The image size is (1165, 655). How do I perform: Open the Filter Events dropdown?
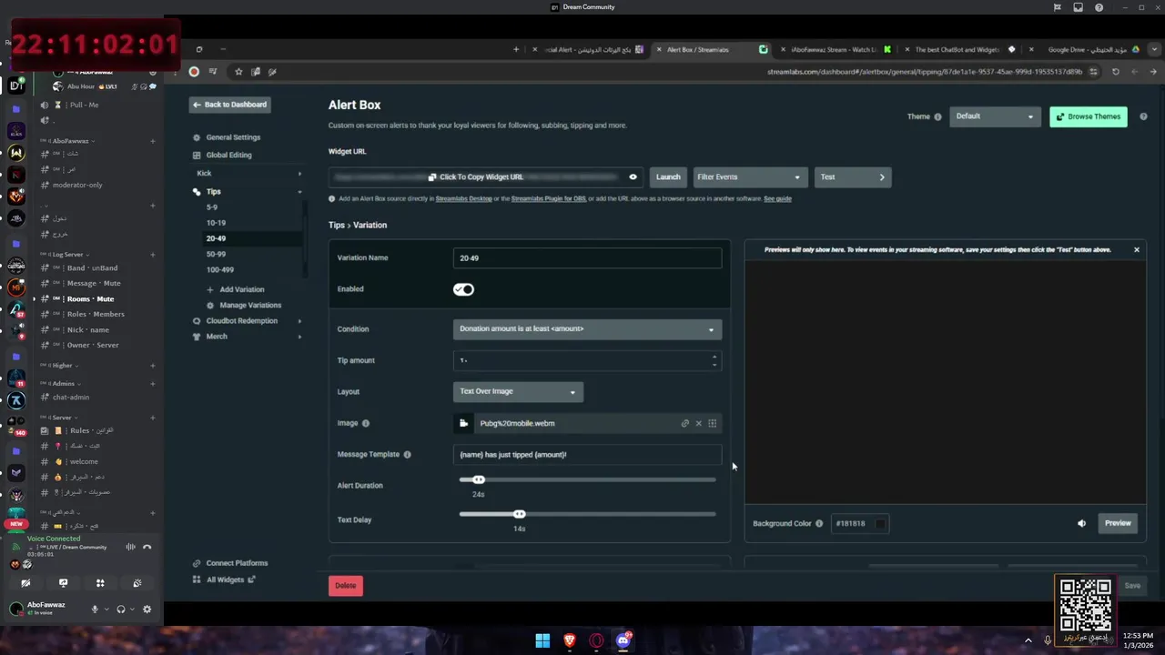(x=748, y=177)
